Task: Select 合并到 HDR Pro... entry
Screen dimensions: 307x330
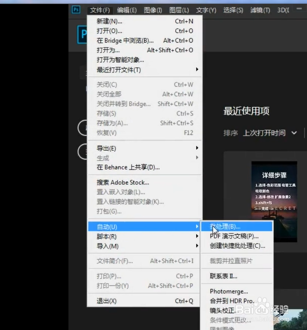Action: tap(237, 301)
